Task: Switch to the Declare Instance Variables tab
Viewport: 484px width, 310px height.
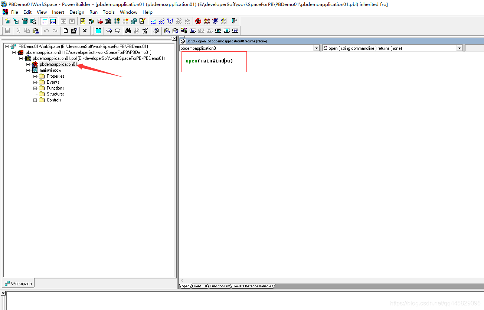Action: (x=253, y=286)
